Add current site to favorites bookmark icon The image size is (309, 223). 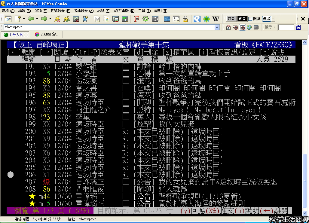[85, 19]
